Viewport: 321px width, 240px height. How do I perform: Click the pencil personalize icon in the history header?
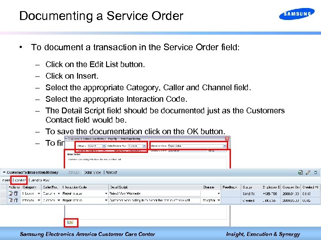(x=308, y=172)
